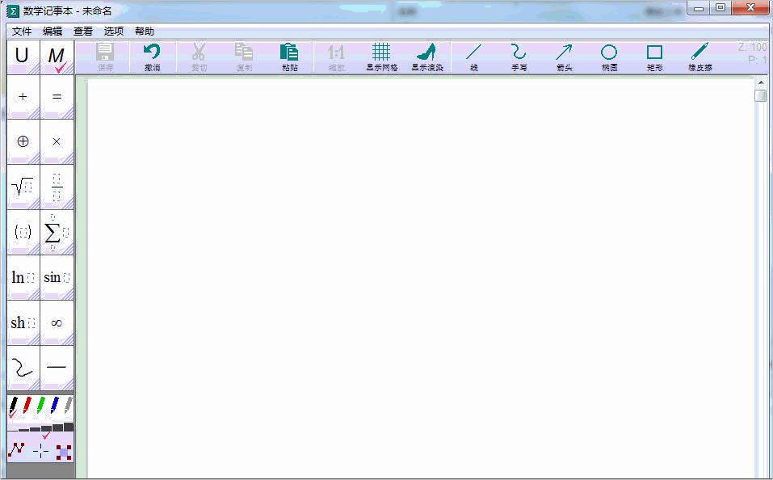Viewport: 773px width, 480px height.
Task: Toggle the 显示网格 grid display
Action: click(x=381, y=57)
